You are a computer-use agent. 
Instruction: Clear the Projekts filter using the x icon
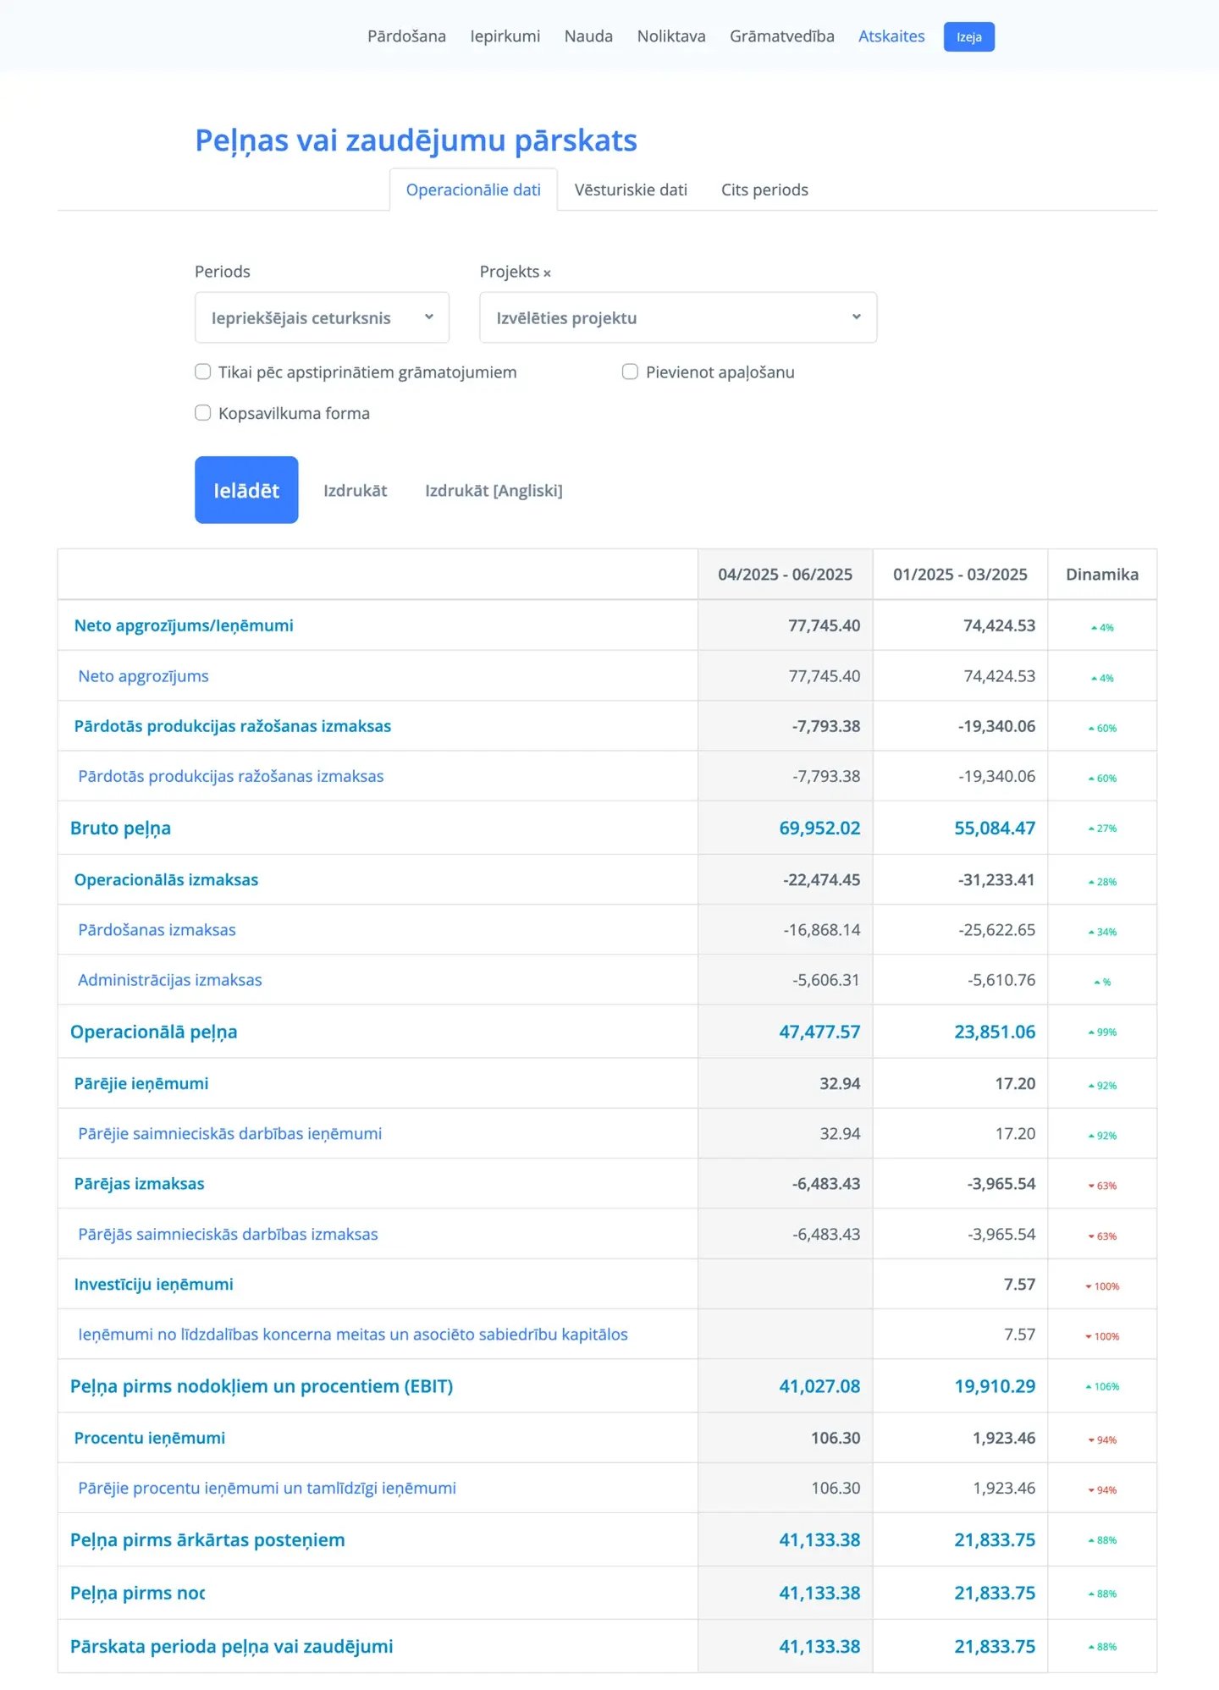(547, 273)
